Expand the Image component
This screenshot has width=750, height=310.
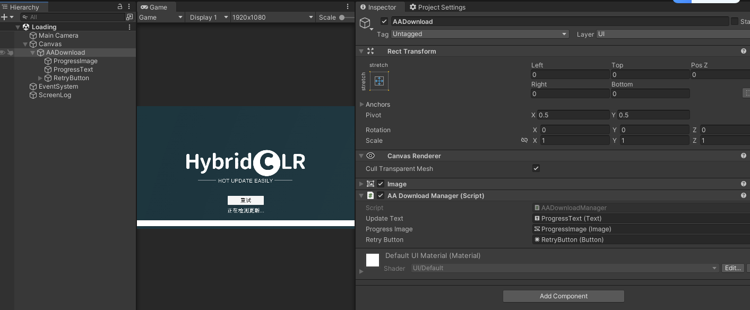point(361,184)
